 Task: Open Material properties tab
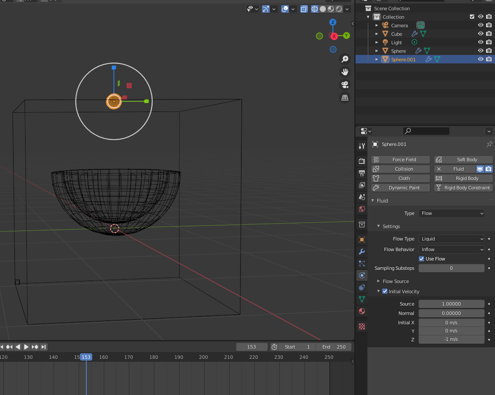click(x=362, y=311)
